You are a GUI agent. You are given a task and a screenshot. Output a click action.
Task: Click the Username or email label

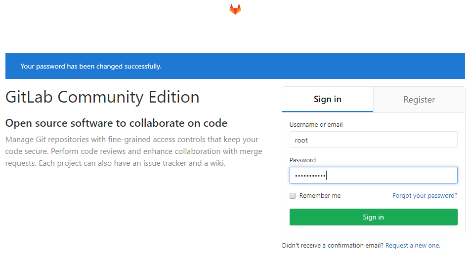pos(316,124)
